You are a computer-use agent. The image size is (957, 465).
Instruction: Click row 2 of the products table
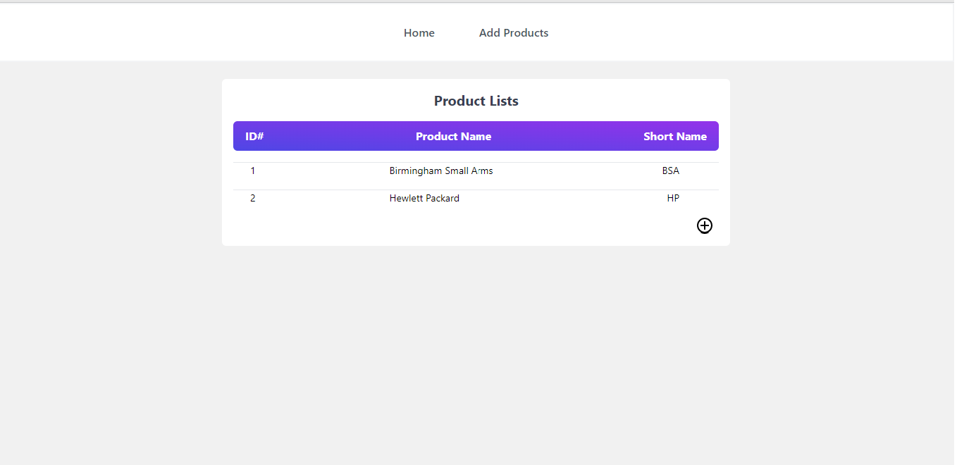click(476, 198)
